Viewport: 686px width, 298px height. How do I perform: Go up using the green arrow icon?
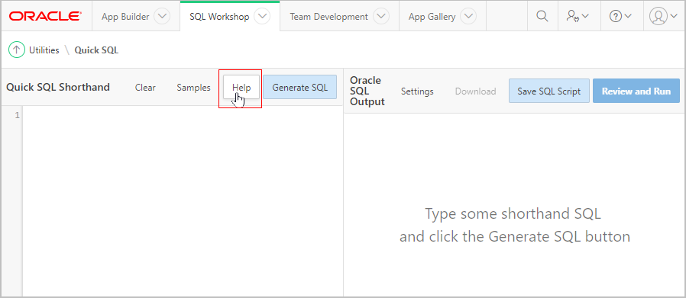pyautogui.click(x=17, y=50)
